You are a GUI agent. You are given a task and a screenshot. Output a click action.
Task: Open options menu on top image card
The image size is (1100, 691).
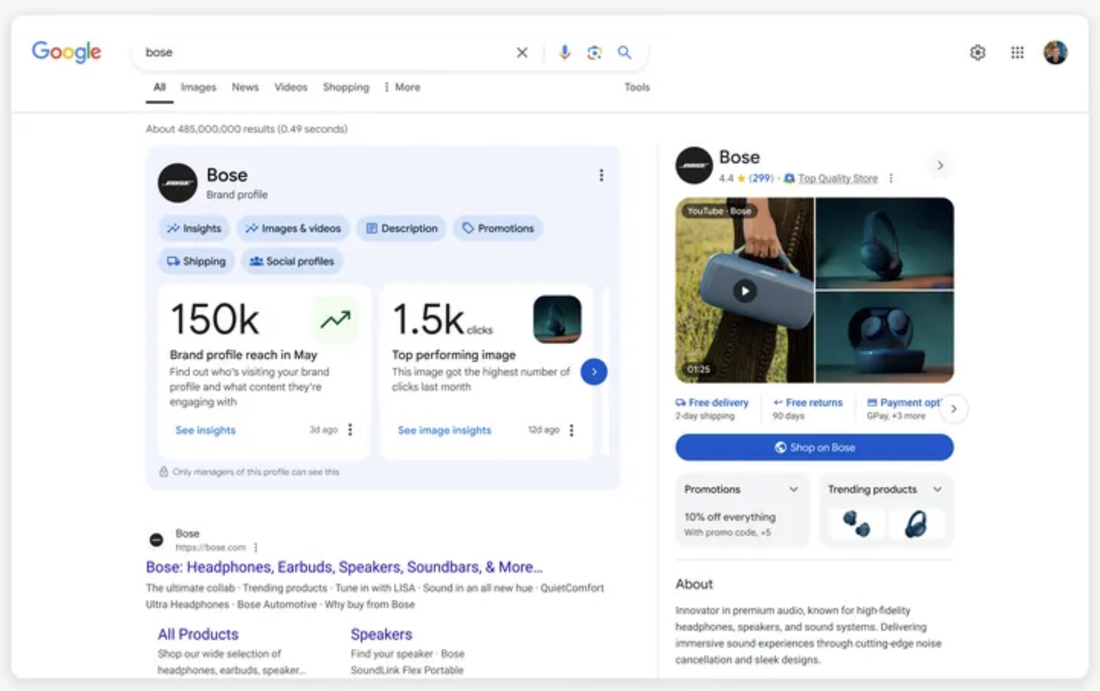click(x=571, y=430)
